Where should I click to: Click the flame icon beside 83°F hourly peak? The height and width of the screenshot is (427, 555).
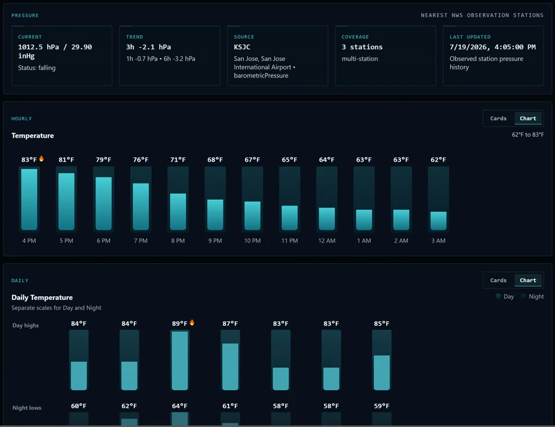pyautogui.click(x=42, y=159)
